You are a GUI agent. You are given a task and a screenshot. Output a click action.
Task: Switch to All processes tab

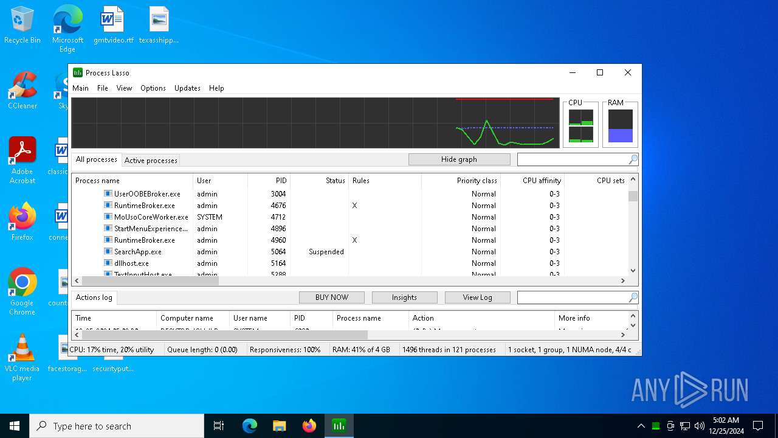96,159
